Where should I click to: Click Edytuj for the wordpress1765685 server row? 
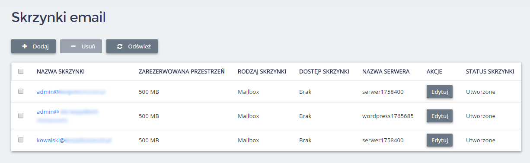[439, 116]
